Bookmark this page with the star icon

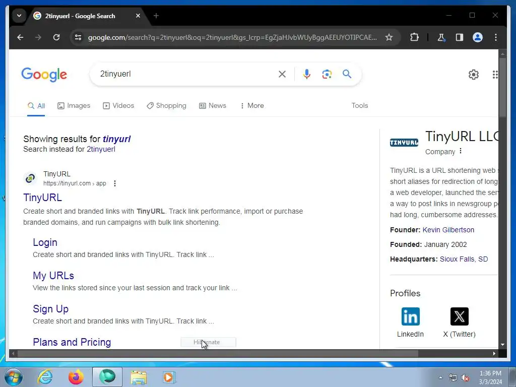(x=389, y=37)
